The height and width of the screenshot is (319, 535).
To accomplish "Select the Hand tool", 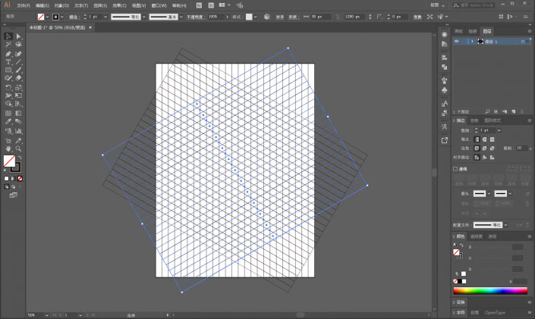I will [8, 149].
